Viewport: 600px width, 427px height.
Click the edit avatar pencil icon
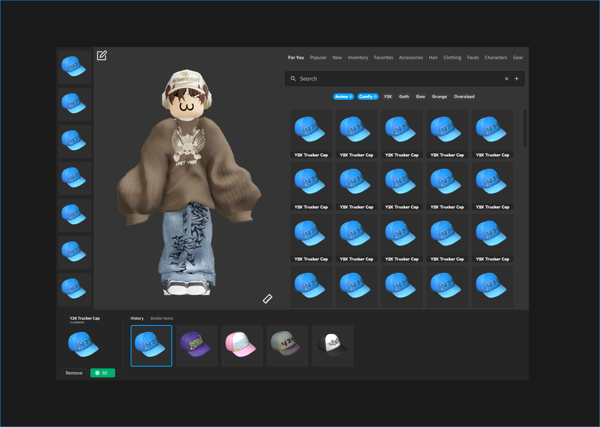click(x=102, y=55)
